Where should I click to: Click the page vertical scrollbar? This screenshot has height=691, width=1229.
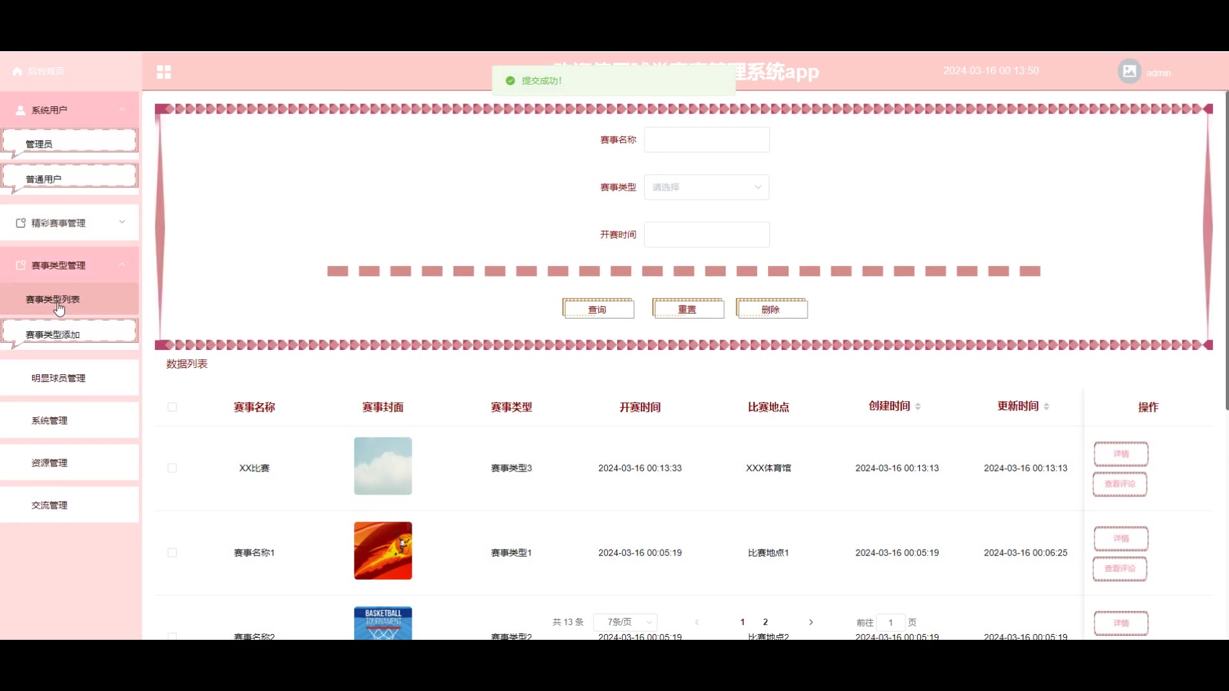(x=1226, y=250)
